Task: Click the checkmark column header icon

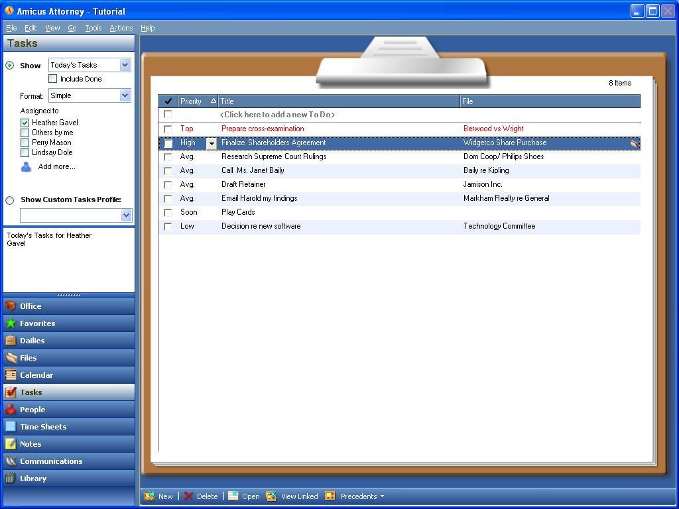Action: (x=168, y=101)
